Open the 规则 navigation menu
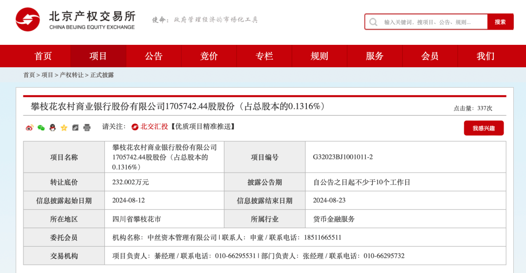The height and width of the screenshot is (273, 526). pyautogui.click(x=319, y=56)
